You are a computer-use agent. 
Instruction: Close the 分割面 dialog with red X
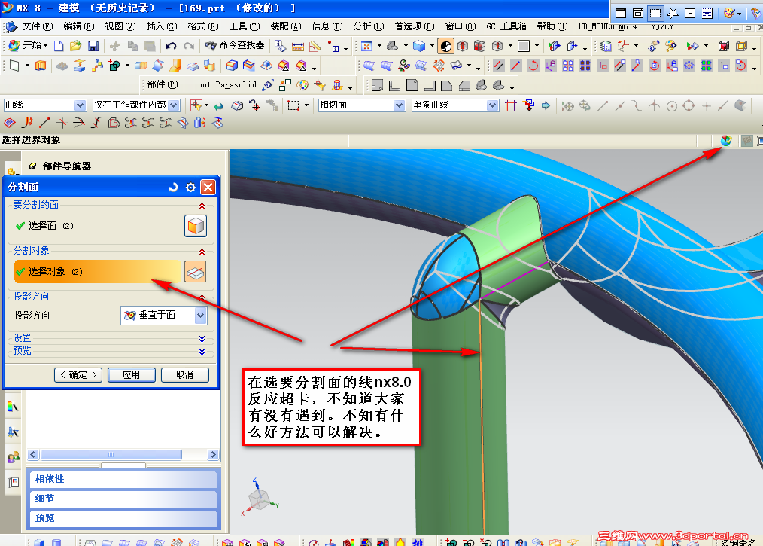(x=208, y=187)
